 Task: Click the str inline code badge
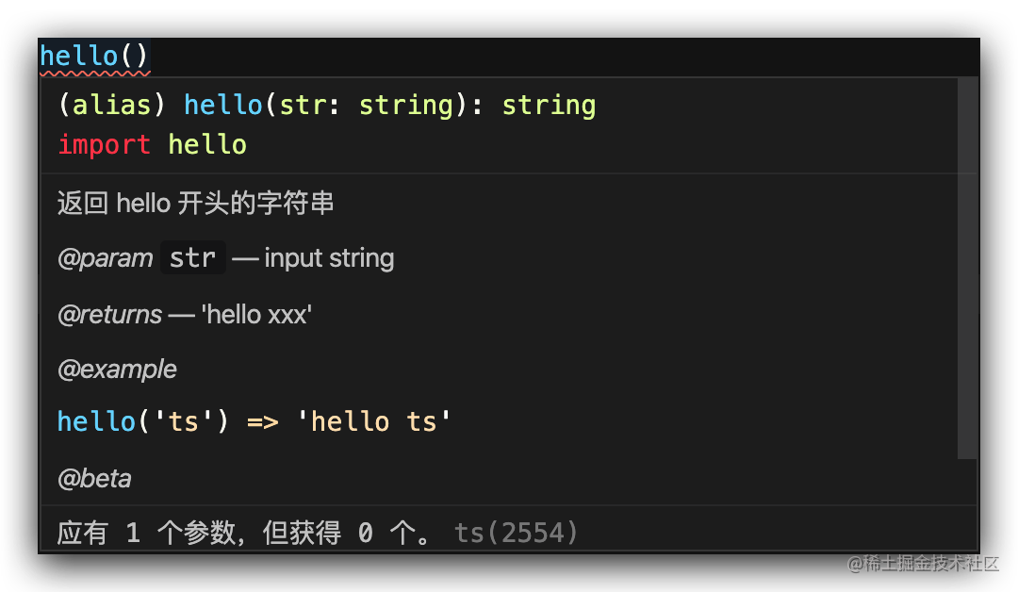coord(193,257)
